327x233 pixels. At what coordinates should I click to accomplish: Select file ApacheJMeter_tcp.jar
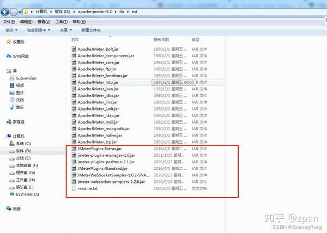97,142
